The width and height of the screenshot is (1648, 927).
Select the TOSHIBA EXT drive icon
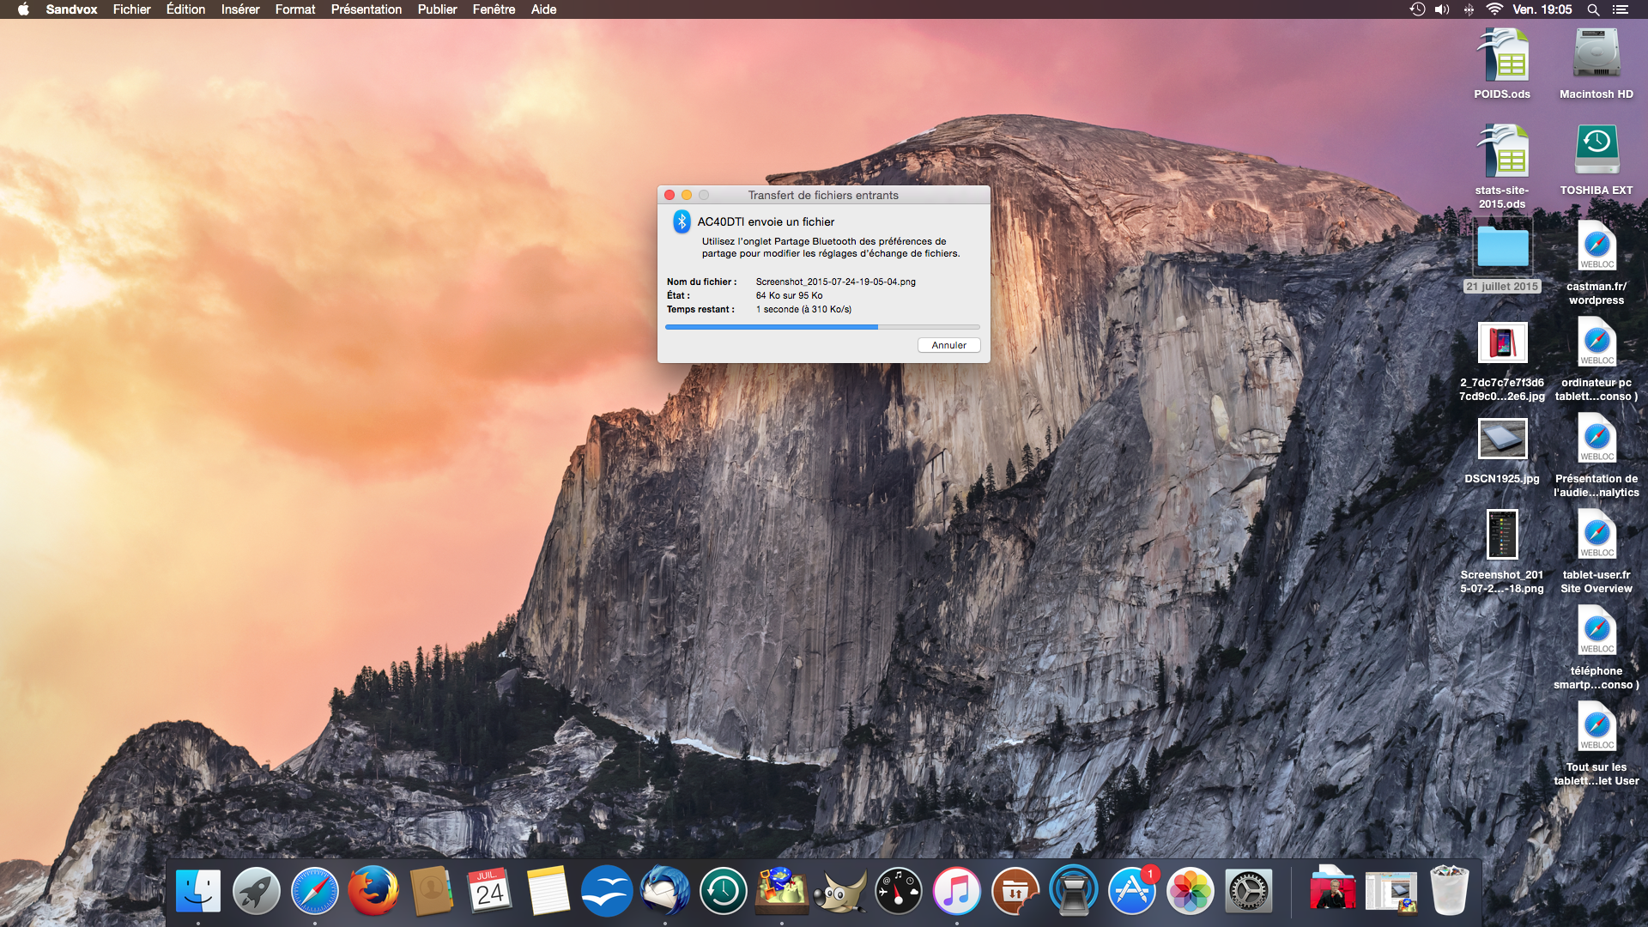pos(1596,150)
